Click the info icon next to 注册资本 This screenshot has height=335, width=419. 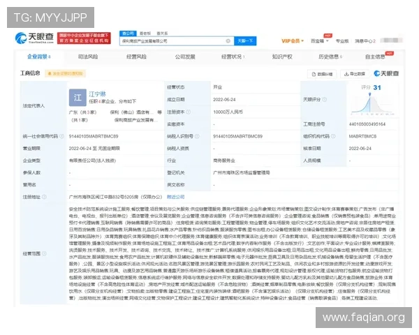coord(189,112)
